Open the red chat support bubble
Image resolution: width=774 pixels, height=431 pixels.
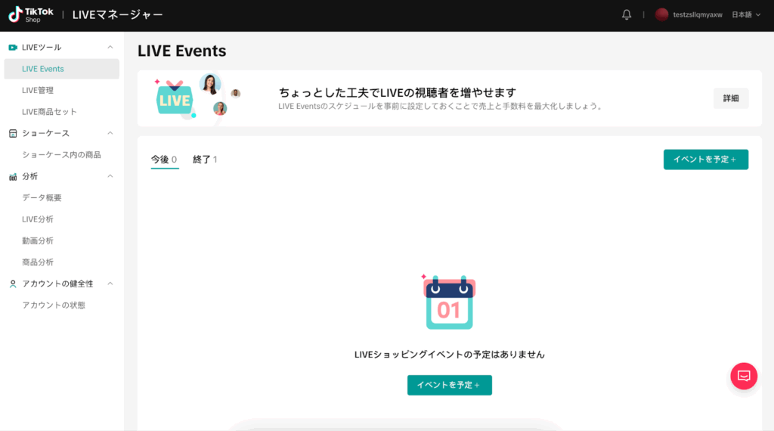(744, 376)
